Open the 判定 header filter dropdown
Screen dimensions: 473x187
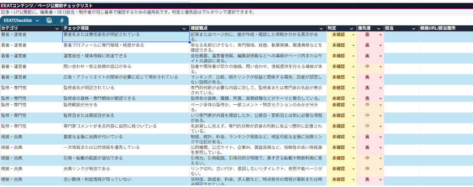point(352,28)
